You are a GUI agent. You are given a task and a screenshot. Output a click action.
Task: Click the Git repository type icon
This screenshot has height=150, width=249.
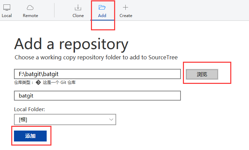pyautogui.click(x=38, y=82)
